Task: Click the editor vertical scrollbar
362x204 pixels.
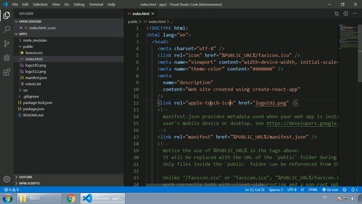Action: (x=360, y=53)
